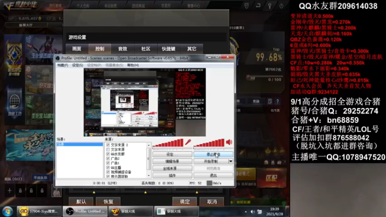Click the 编辑场景 button
Screen dimensions: 386x217
pyautogui.click(x=172, y=162)
